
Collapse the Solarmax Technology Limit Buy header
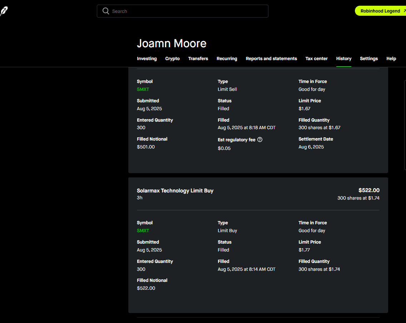coord(175,191)
